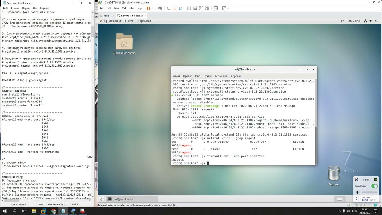Screen dimensions: 382x215
Task: Toggle the VMware library sidebar icon
Action: coord(189,8)
